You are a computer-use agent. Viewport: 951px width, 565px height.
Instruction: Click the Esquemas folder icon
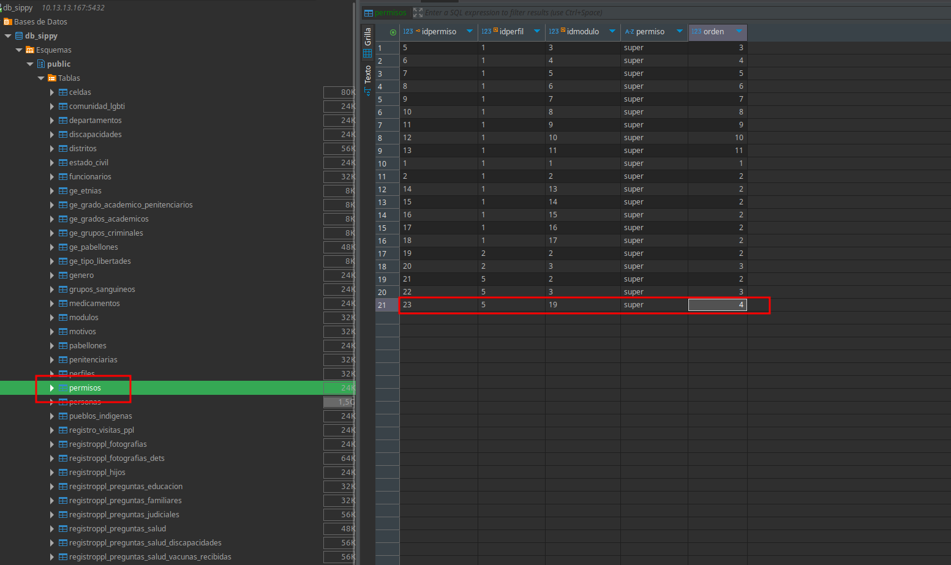click(29, 50)
